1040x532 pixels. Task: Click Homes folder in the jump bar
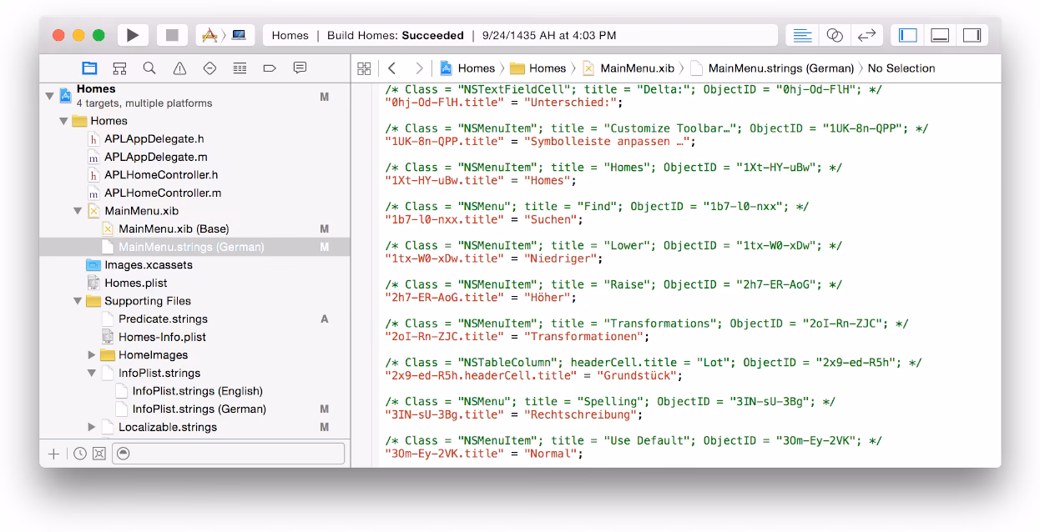538,68
